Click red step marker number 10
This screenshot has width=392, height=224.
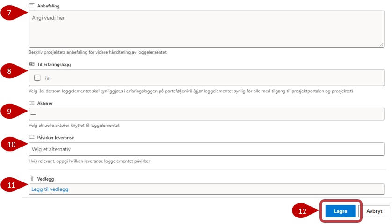click(x=11, y=145)
